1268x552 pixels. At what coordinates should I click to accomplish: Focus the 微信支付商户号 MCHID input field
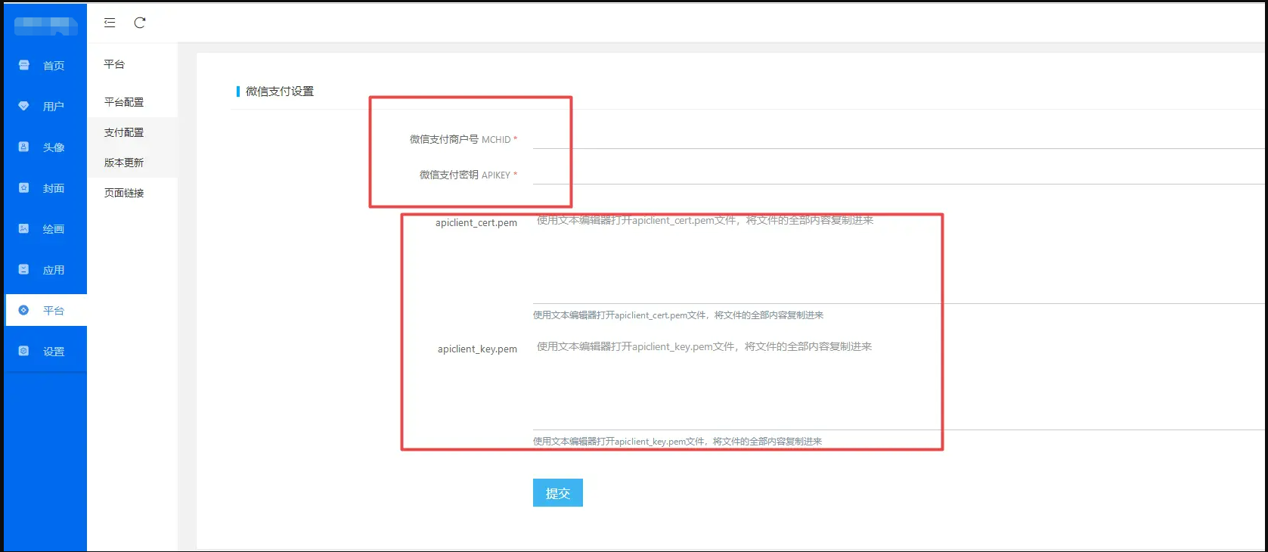point(898,138)
